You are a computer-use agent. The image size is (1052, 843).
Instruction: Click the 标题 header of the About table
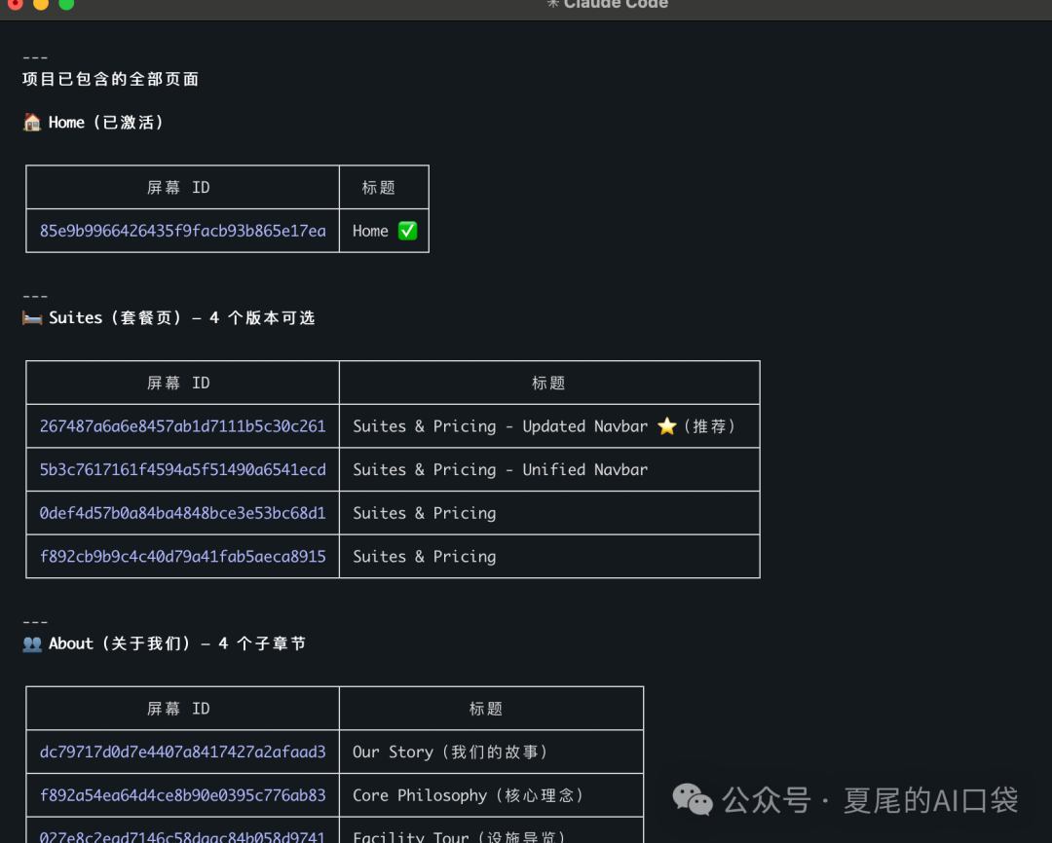pyautogui.click(x=485, y=708)
